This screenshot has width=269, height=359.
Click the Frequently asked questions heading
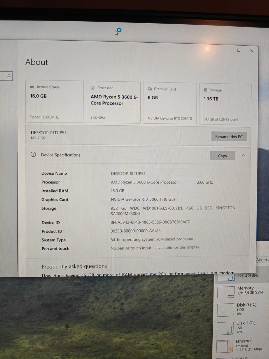tap(74, 266)
